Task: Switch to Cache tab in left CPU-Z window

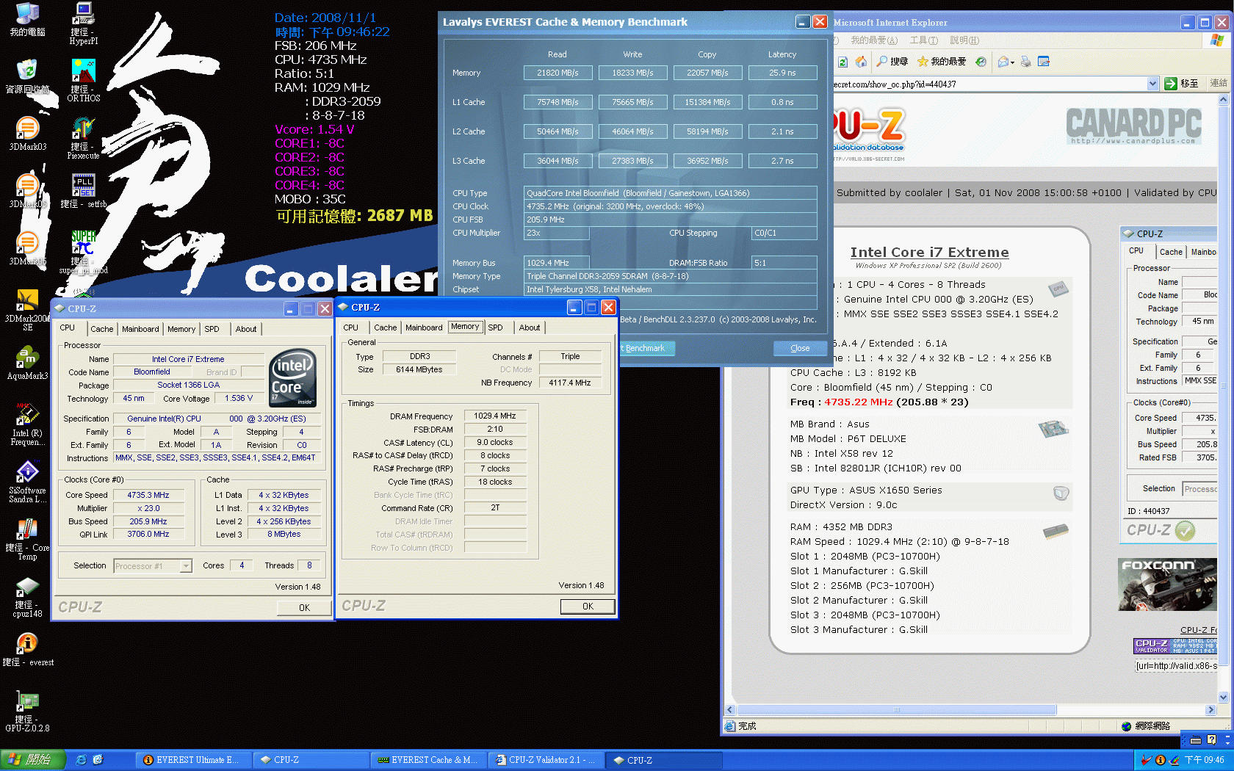Action: 101,329
